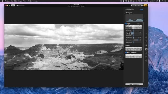Click the Highlights slider row
The width and height of the screenshot is (168, 94).
[x=134, y=33]
